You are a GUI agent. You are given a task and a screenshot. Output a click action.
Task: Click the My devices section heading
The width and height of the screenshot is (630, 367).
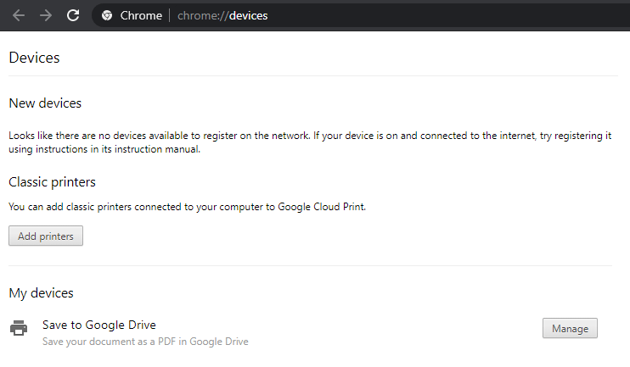(x=41, y=292)
